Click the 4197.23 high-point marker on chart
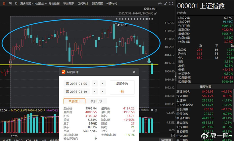The width and height of the screenshot is (234, 141). [x=122, y=25]
